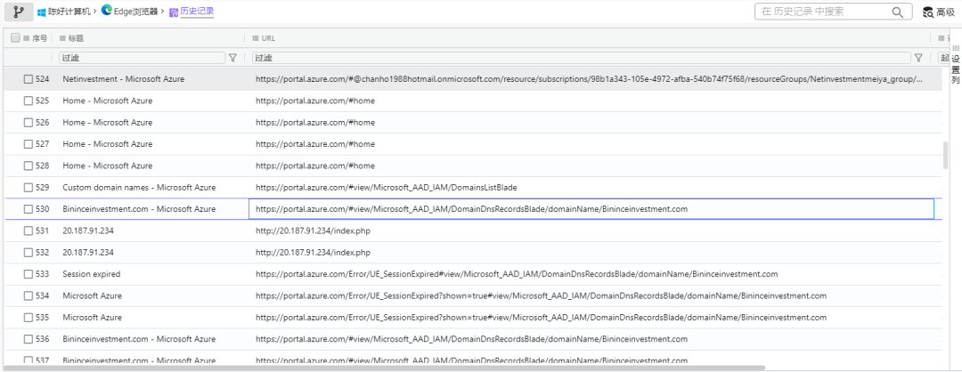Toggle the select-all checkbox in header

(15, 38)
